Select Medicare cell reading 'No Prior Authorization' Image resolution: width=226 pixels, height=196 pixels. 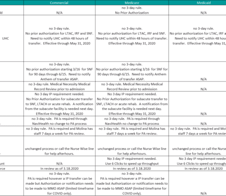click(132, 10)
